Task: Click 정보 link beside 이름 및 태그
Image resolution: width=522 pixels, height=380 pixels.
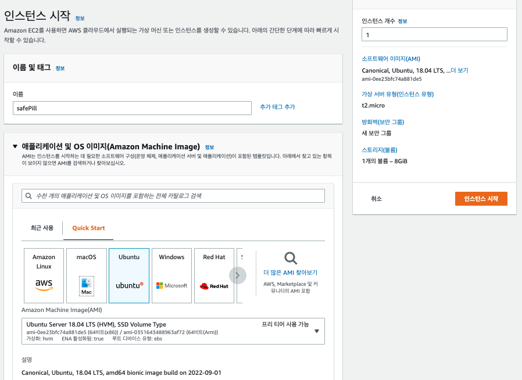Action: pyautogui.click(x=60, y=68)
